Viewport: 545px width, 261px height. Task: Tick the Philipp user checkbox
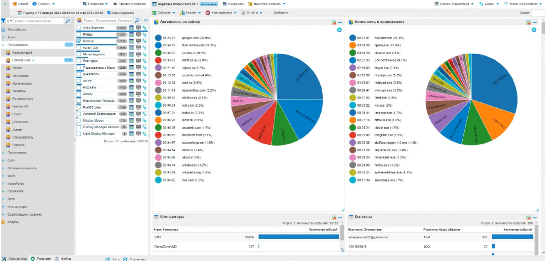[x=79, y=34]
